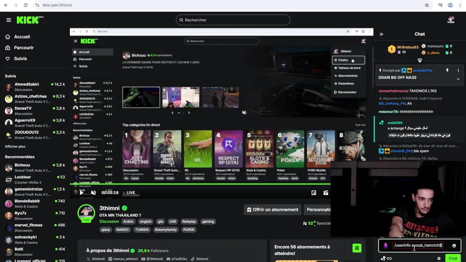This screenshot has width=466, height=262.
Task: Open the browser media controls icon
Action: coord(441,5)
